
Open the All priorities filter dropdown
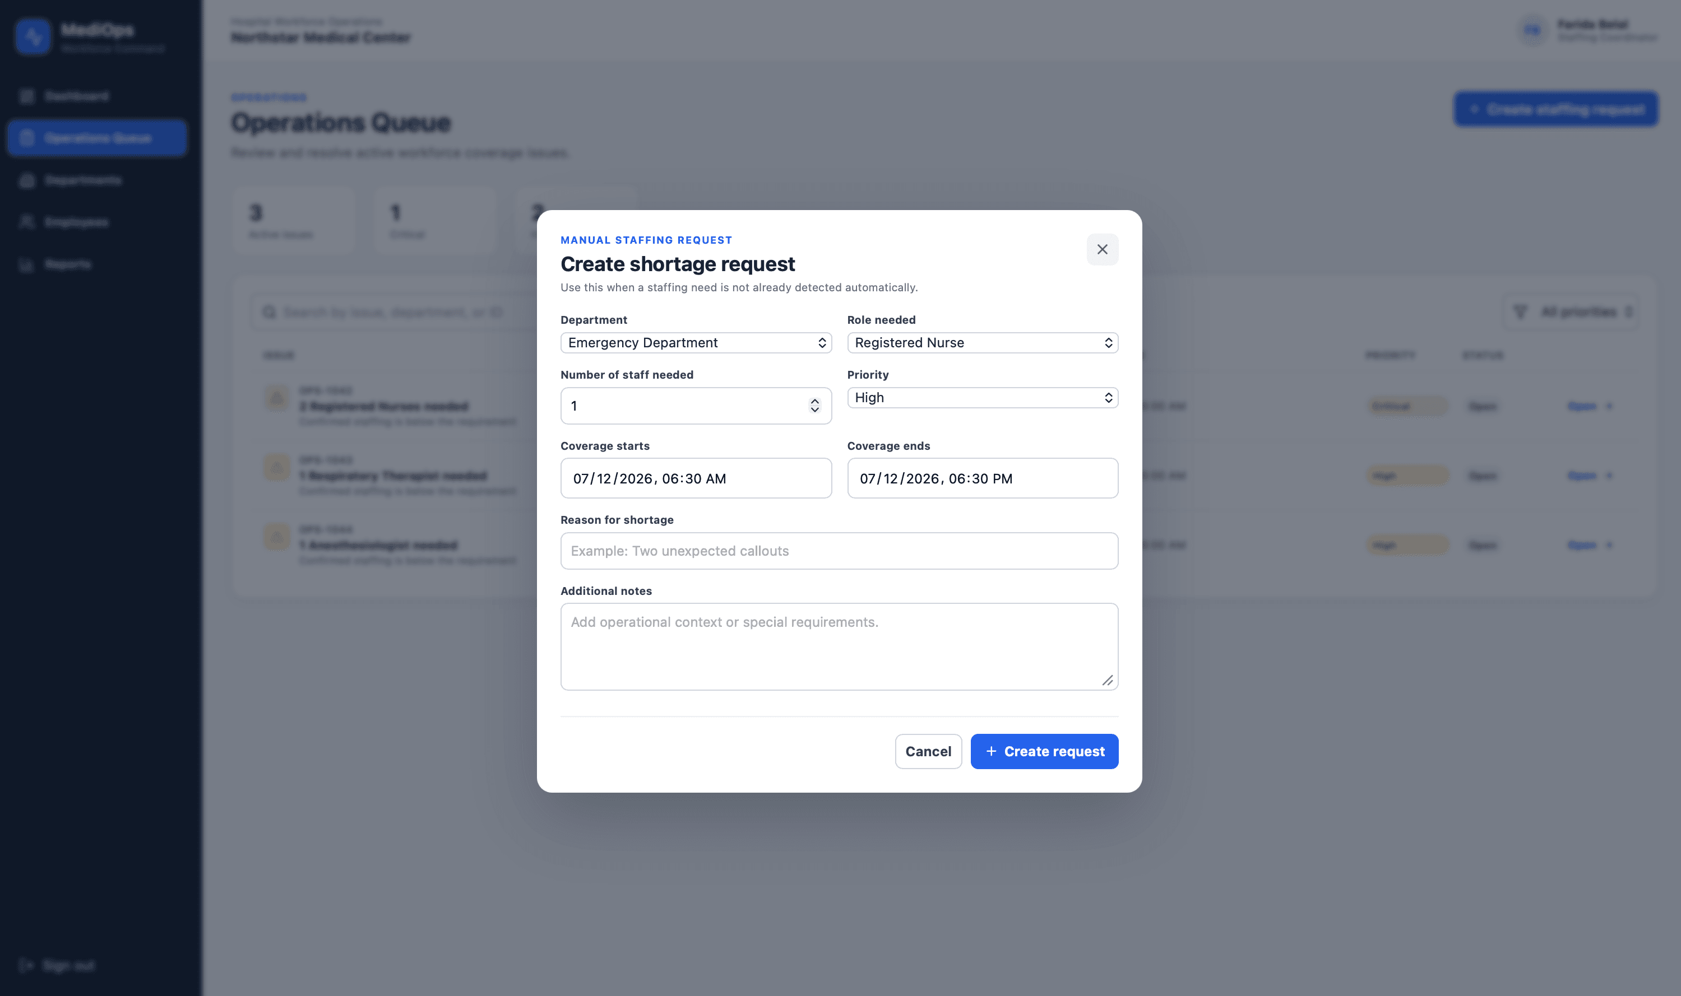coord(1570,311)
